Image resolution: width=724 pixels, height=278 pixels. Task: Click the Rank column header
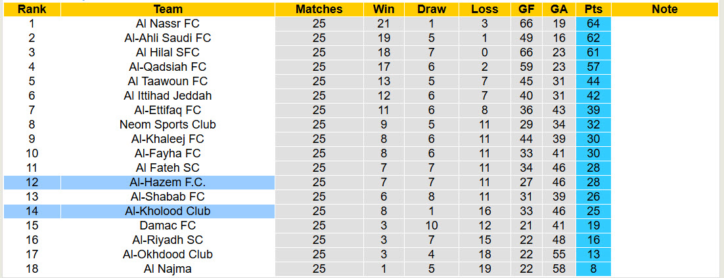click(32, 9)
